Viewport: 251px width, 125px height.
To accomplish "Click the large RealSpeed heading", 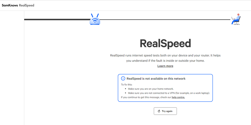I will [x=165, y=43].
